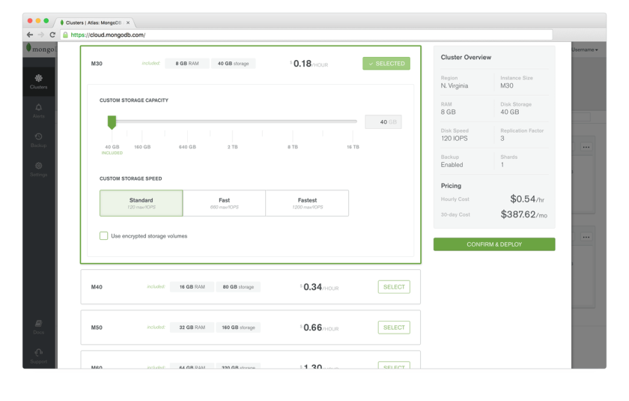The image size is (629, 401).
Task: Click the macOS green maximize button
Action: (x=46, y=21)
